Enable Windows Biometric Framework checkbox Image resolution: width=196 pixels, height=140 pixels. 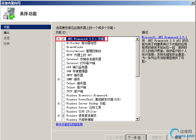[x=63, y=95]
